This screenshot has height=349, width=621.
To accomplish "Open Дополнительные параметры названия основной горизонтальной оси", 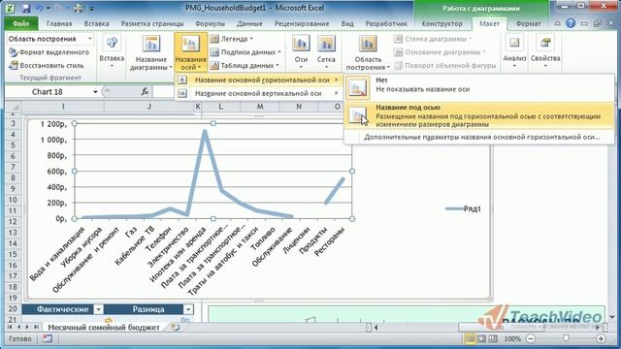I will click(481, 138).
